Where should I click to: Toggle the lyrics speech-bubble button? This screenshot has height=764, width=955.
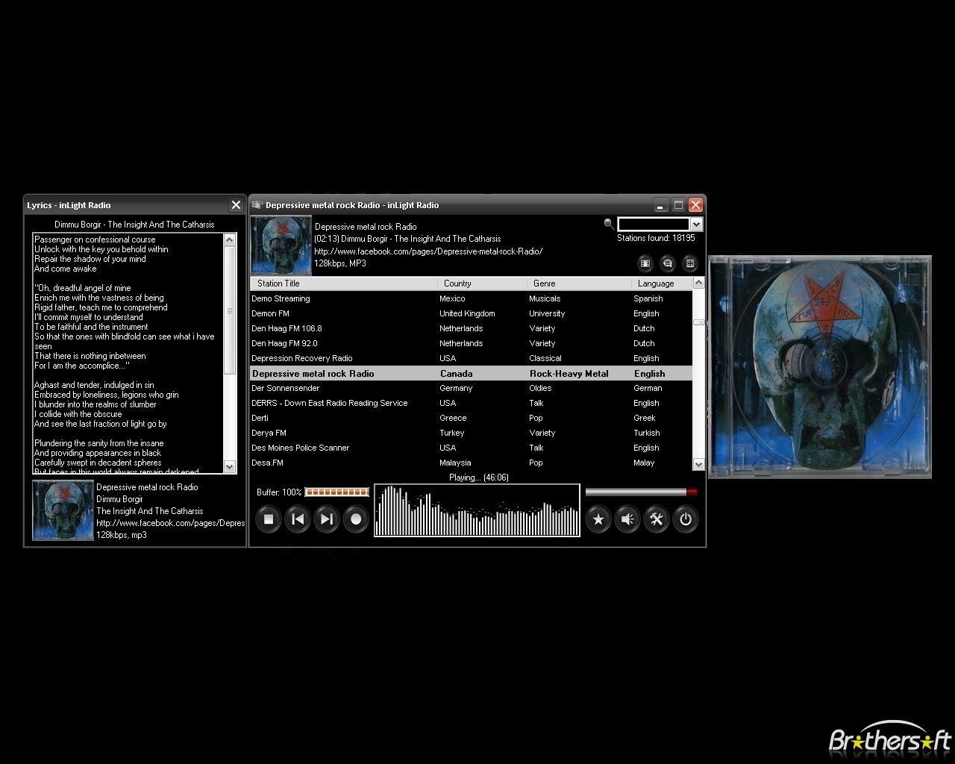tap(668, 263)
